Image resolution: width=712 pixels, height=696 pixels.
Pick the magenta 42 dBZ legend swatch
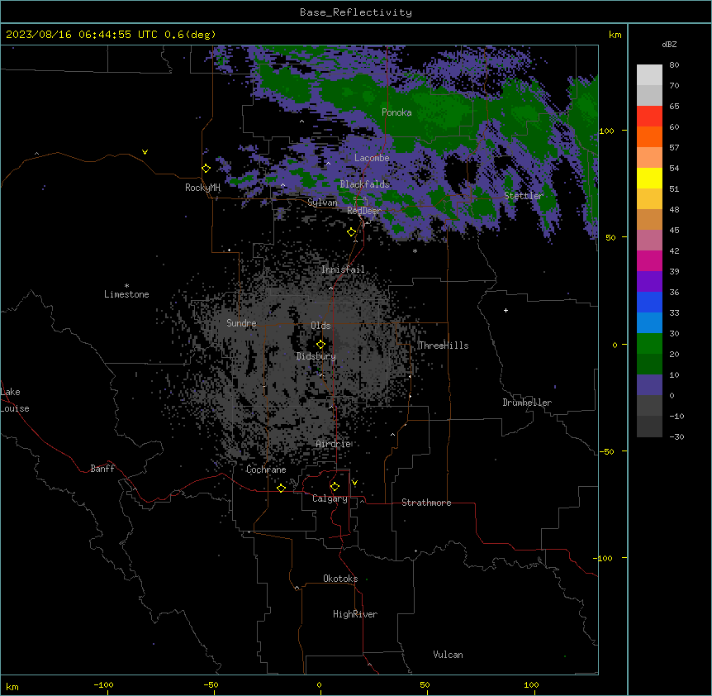point(649,260)
